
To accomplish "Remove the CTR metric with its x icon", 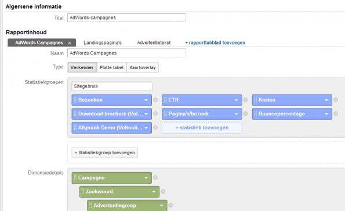I will pyautogui.click(x=245, y=100).
